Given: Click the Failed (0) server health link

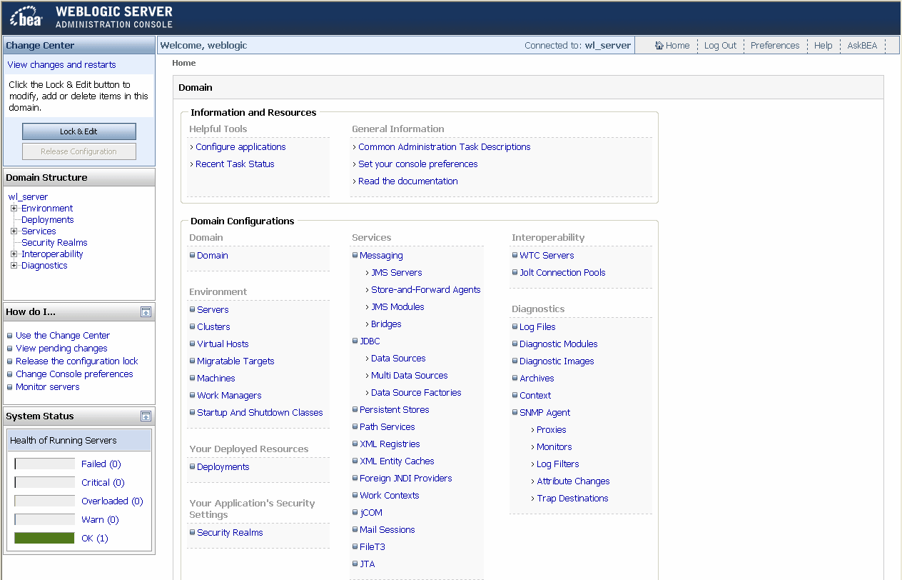Looking at the screenshot, I should [x=101, y=464].
